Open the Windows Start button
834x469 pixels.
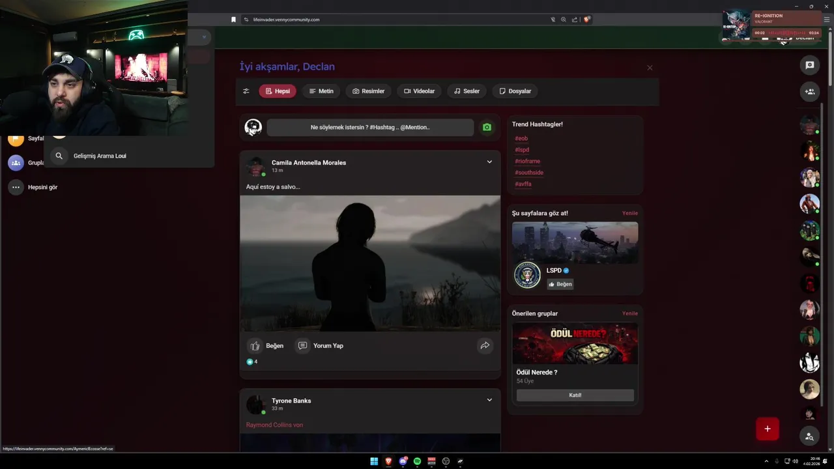pos(374,461)
